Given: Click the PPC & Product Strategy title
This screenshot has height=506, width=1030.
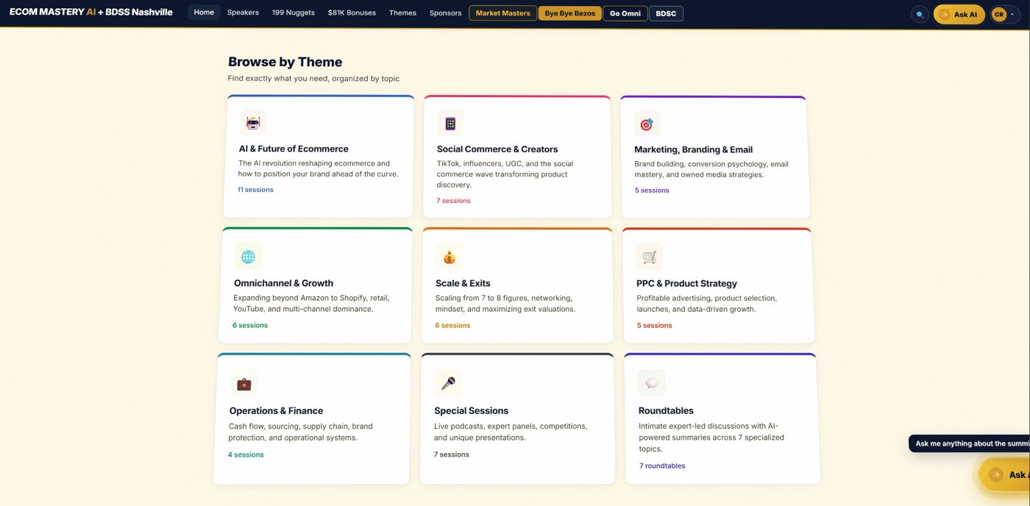Looking at the screenshot, I should click(686, 283).
